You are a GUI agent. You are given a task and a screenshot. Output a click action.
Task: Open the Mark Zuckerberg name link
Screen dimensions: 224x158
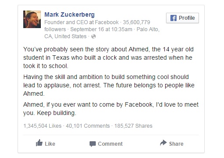click(x=69, y=14)
